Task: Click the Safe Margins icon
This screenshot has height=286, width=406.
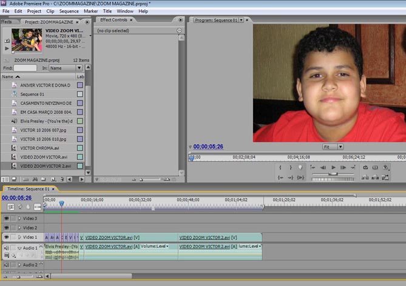Action: (376, 167)
